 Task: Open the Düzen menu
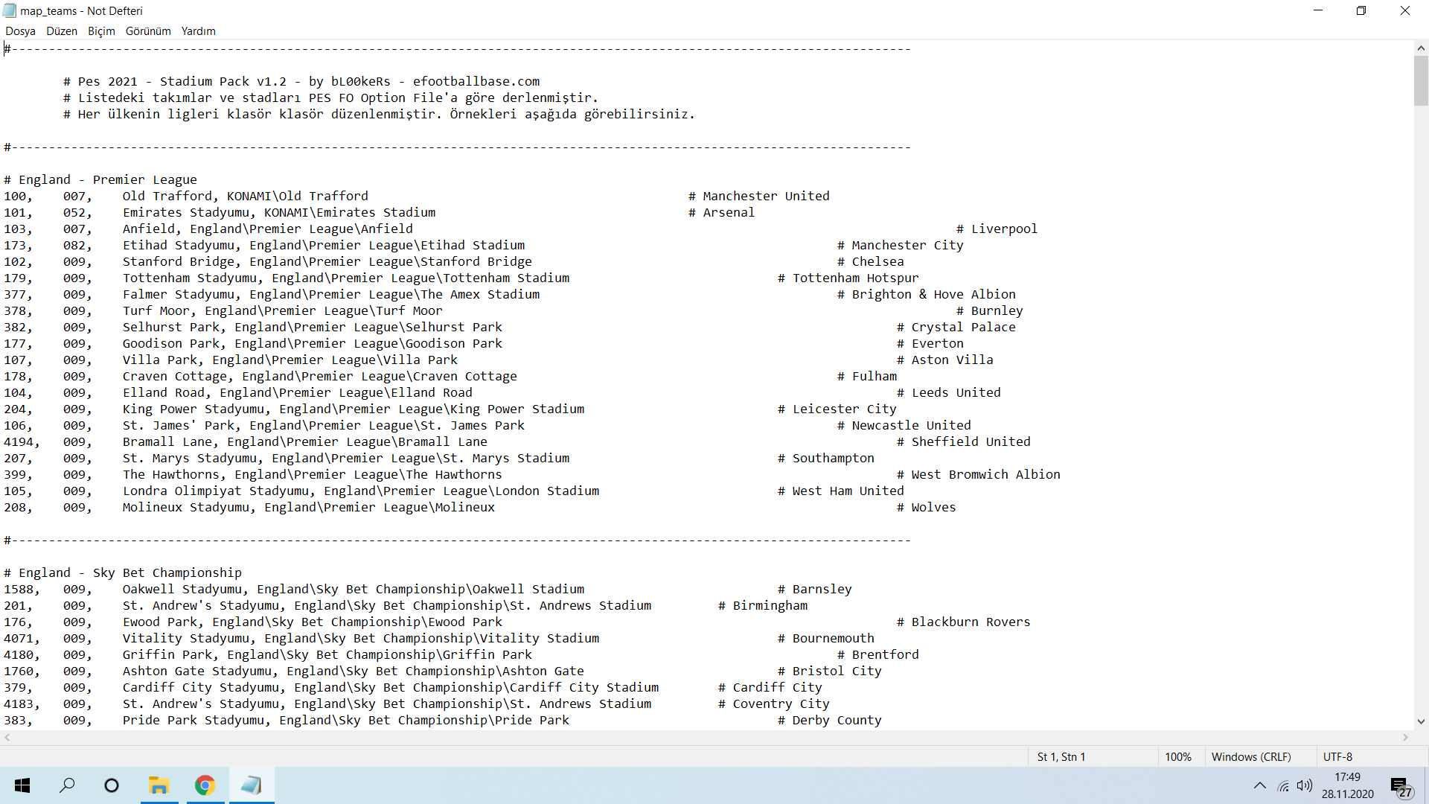click(x=62, y=31)
